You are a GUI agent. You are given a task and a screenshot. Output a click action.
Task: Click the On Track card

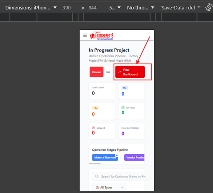pyautogui.click(x=132, y=112)
